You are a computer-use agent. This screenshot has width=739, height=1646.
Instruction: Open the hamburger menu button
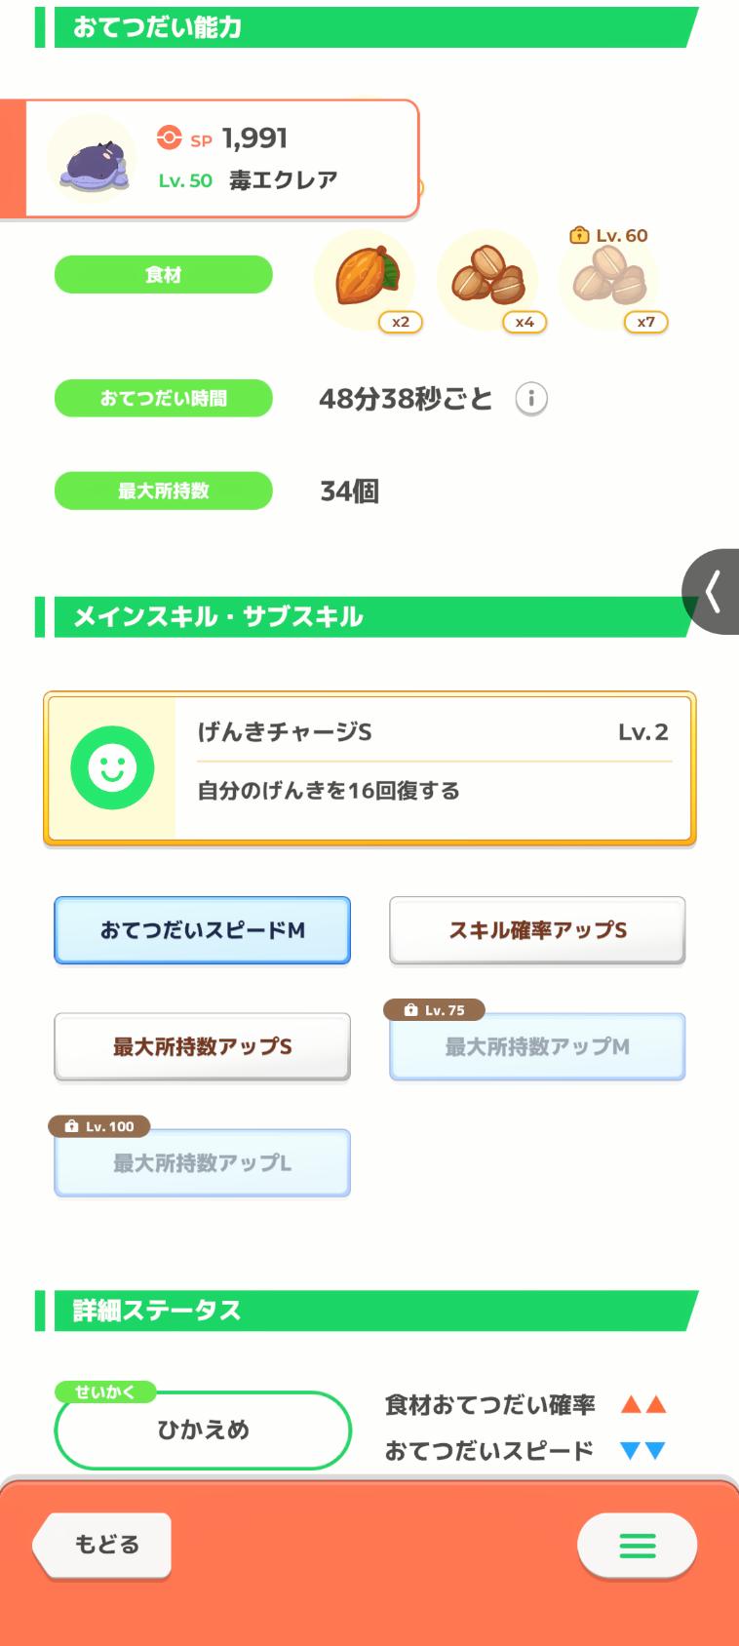637,1545
